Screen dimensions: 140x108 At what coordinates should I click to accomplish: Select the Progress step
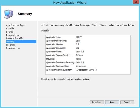click(11, 45)
